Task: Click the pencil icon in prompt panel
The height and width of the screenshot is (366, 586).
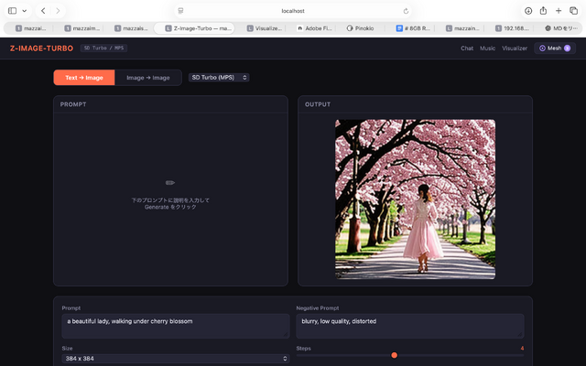Action: [170, 183]
